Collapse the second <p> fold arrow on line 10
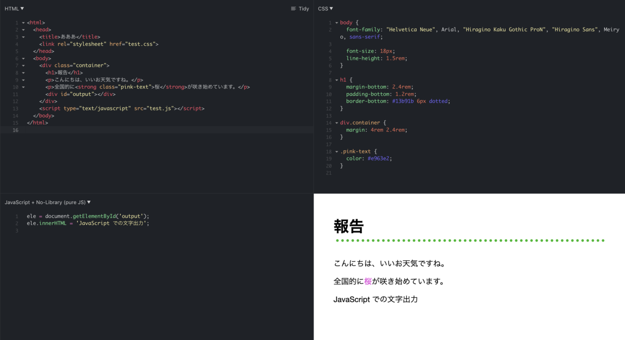This screenshot has height=340, width=625. point(23,87)
